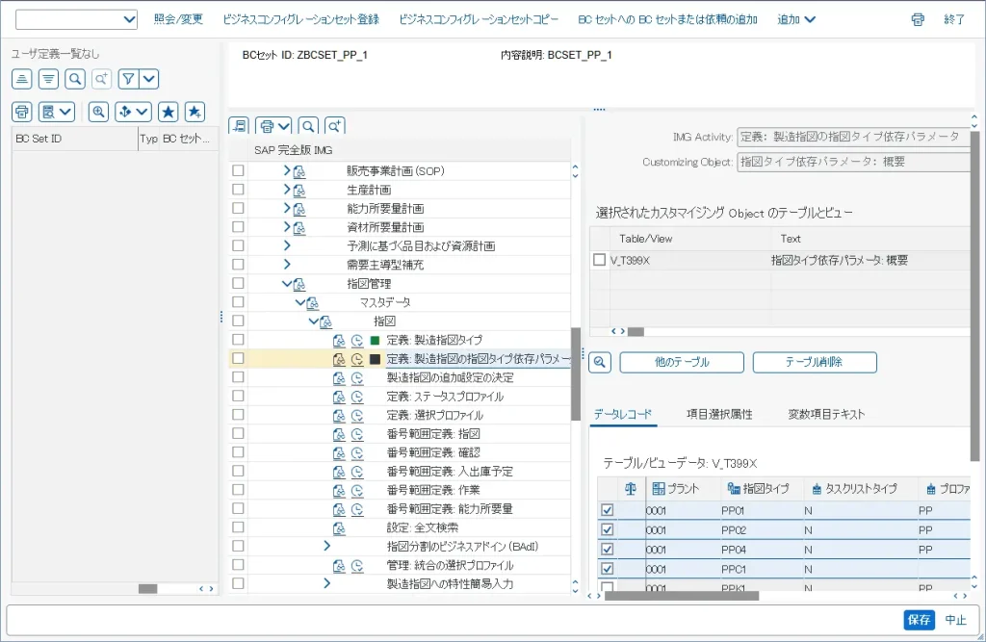
Task: Click 終了 in top right
Action: coord(954,19)
